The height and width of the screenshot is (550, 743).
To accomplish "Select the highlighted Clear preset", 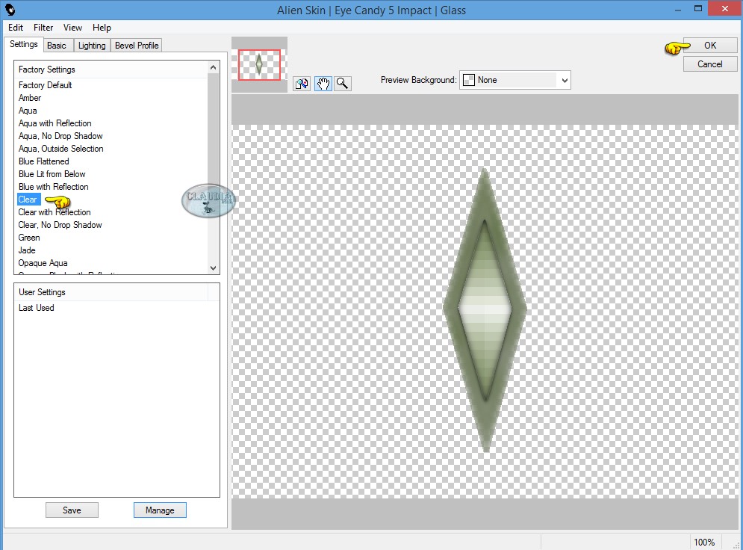I will coord(28,200).
